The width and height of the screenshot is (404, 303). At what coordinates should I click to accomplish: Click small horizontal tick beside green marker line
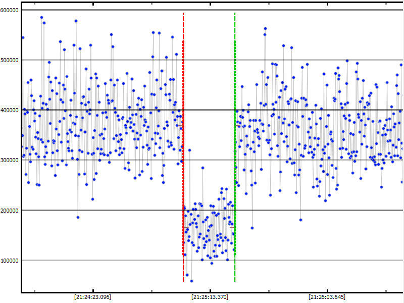pyautogui.click(x=232, y=228)
